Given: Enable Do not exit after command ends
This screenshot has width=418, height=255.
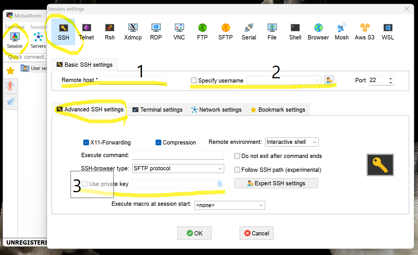Looking at the screenshot, I should [237, 156].
